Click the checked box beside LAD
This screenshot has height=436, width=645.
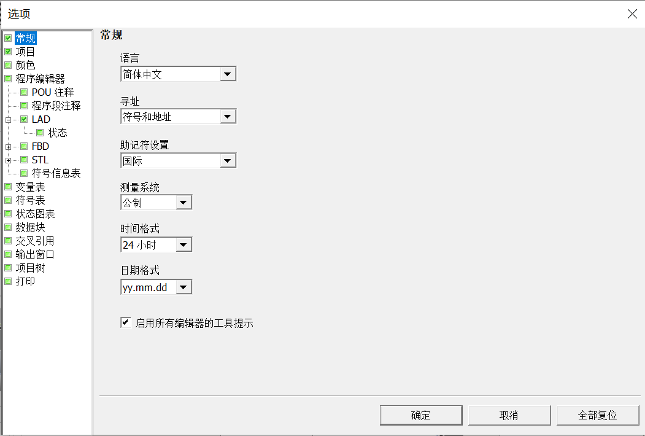tap(24, 119)
